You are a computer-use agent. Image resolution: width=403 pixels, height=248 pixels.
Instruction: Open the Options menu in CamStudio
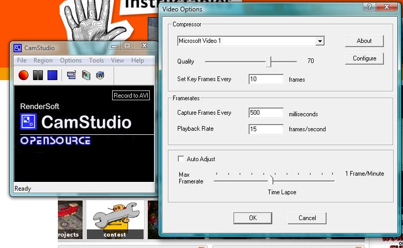pos(71,60)
